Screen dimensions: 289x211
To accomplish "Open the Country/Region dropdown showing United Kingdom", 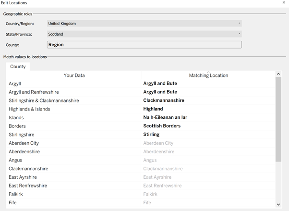I will pyautogui.click(x=144, y=24).
